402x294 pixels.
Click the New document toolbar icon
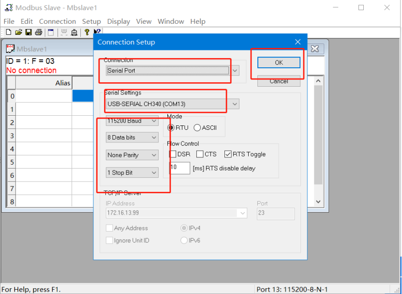tap(8, 32)
